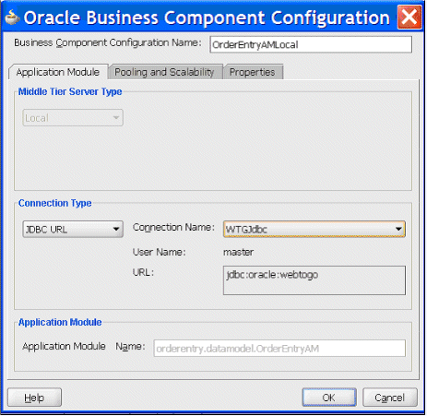This screenshot has height=416, width=427.
Task: Close the Oracle Business Component Configuration dialog
Action: 409,18
